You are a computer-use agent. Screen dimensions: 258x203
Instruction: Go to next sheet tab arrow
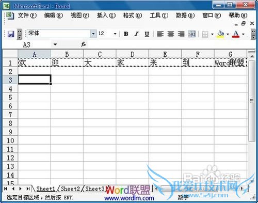click(21, 189)
